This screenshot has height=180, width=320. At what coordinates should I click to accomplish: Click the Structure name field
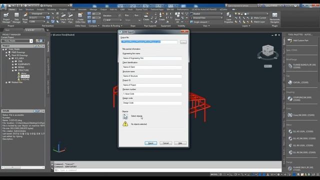click(152, 76)
